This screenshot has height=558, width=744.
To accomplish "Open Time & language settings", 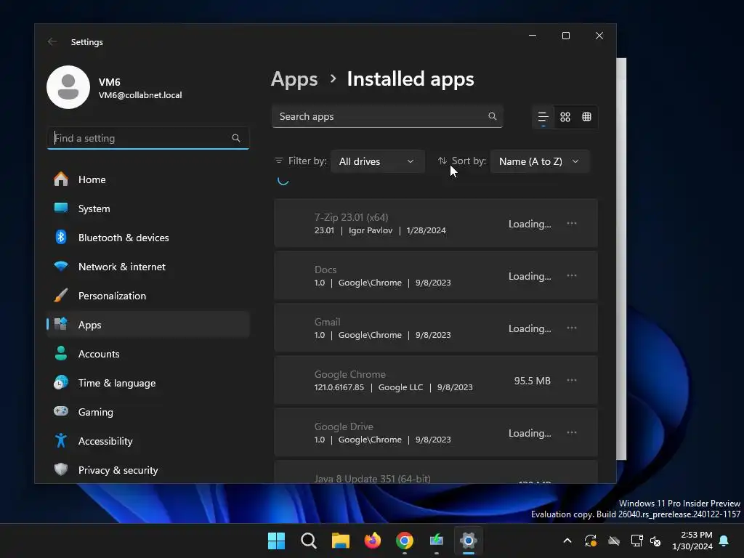I will tap(148, 383).
